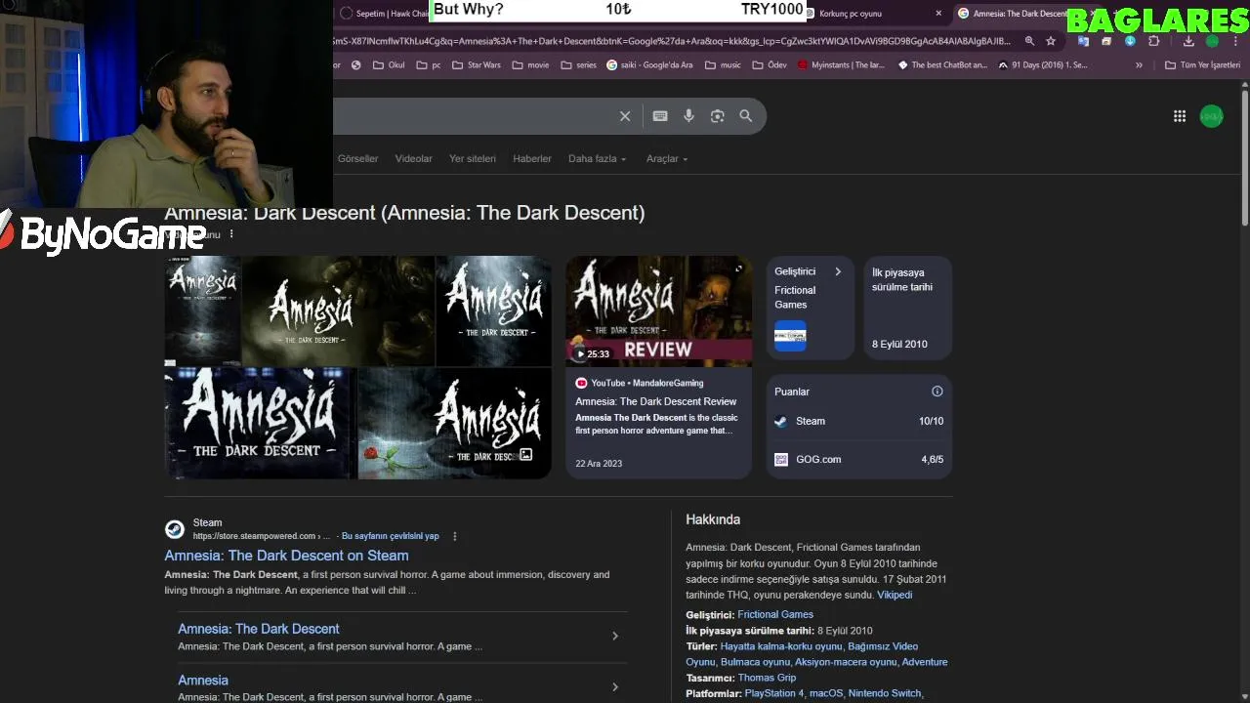This screenshot has width=1250, height=703.
Task: Open the Steam 10/10 rating row
Action: [858, 421]
